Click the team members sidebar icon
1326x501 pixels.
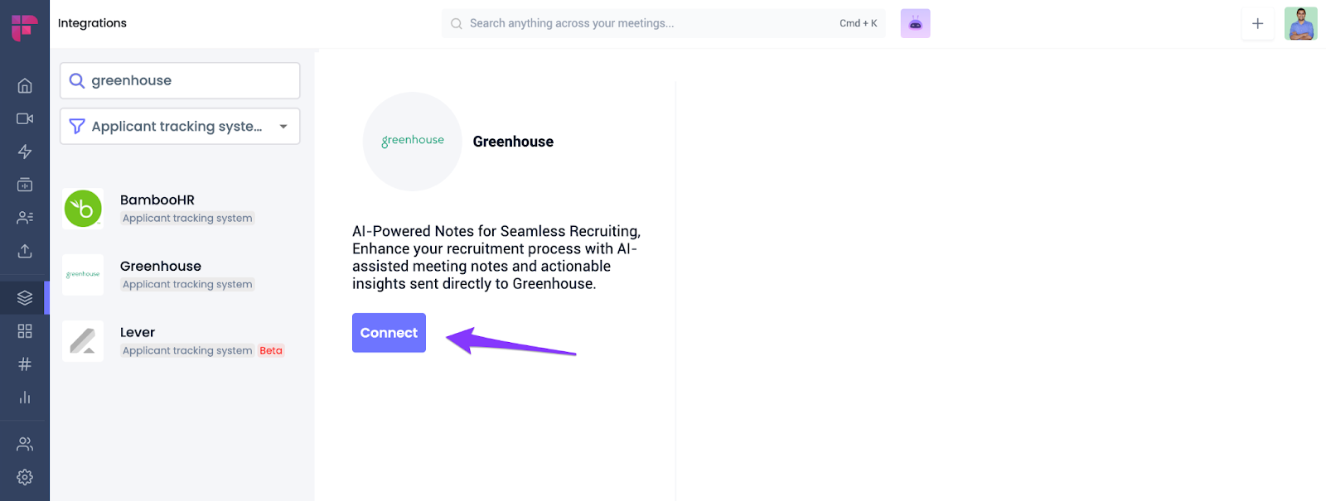(25, 444)
